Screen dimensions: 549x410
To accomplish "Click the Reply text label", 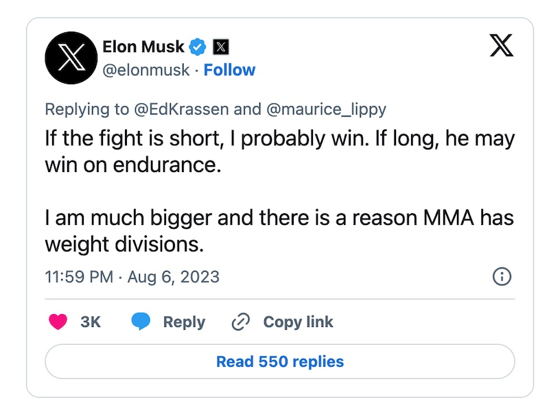I will [184, 322].
